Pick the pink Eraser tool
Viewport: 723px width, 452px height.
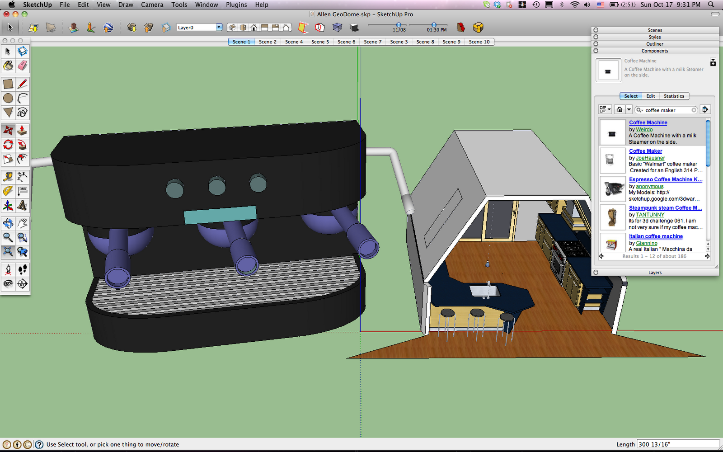23,66
